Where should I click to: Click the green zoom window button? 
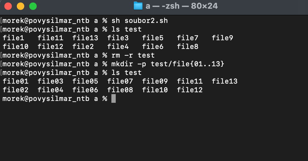33,6
